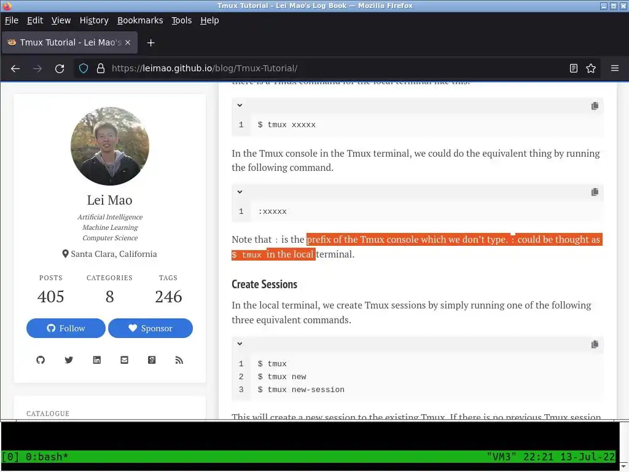Screen dimensions: 629x472
Task: Open the LinkedIn profile icon
Action: pyautogui.click(x=96, y=360)
